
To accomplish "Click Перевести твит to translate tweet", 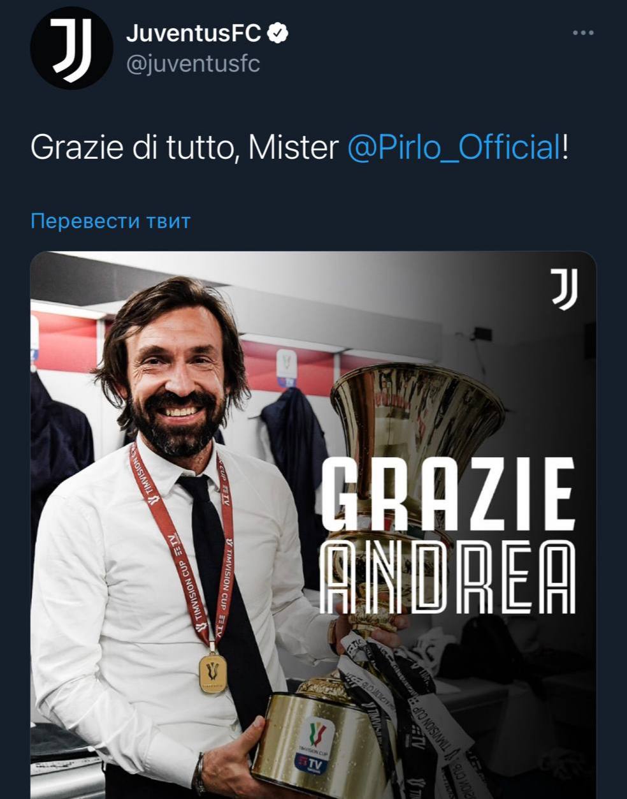I will pyautogui.click(x=110, y=221).
